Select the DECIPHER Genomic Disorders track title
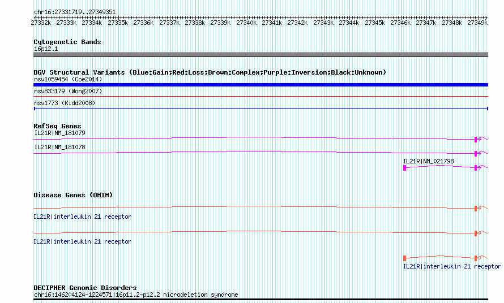Viewport: 504px width, 303px height. click(85, 288)
